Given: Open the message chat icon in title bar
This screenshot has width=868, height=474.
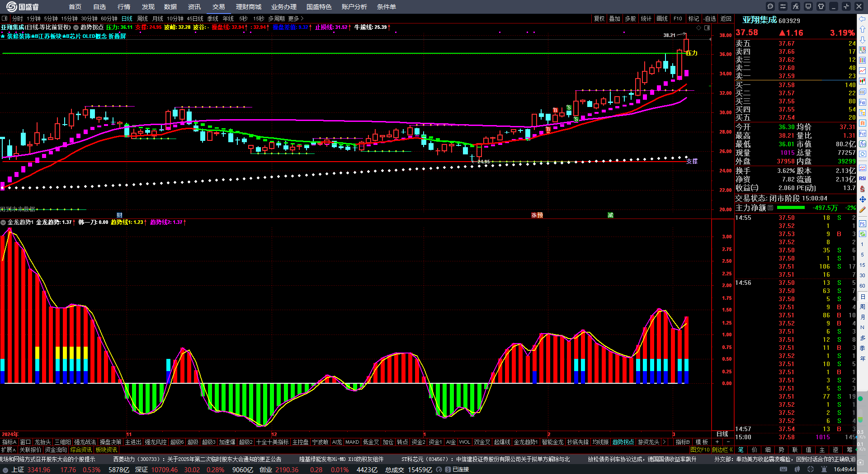Looking at the screenshot, I should click(770, 6).
